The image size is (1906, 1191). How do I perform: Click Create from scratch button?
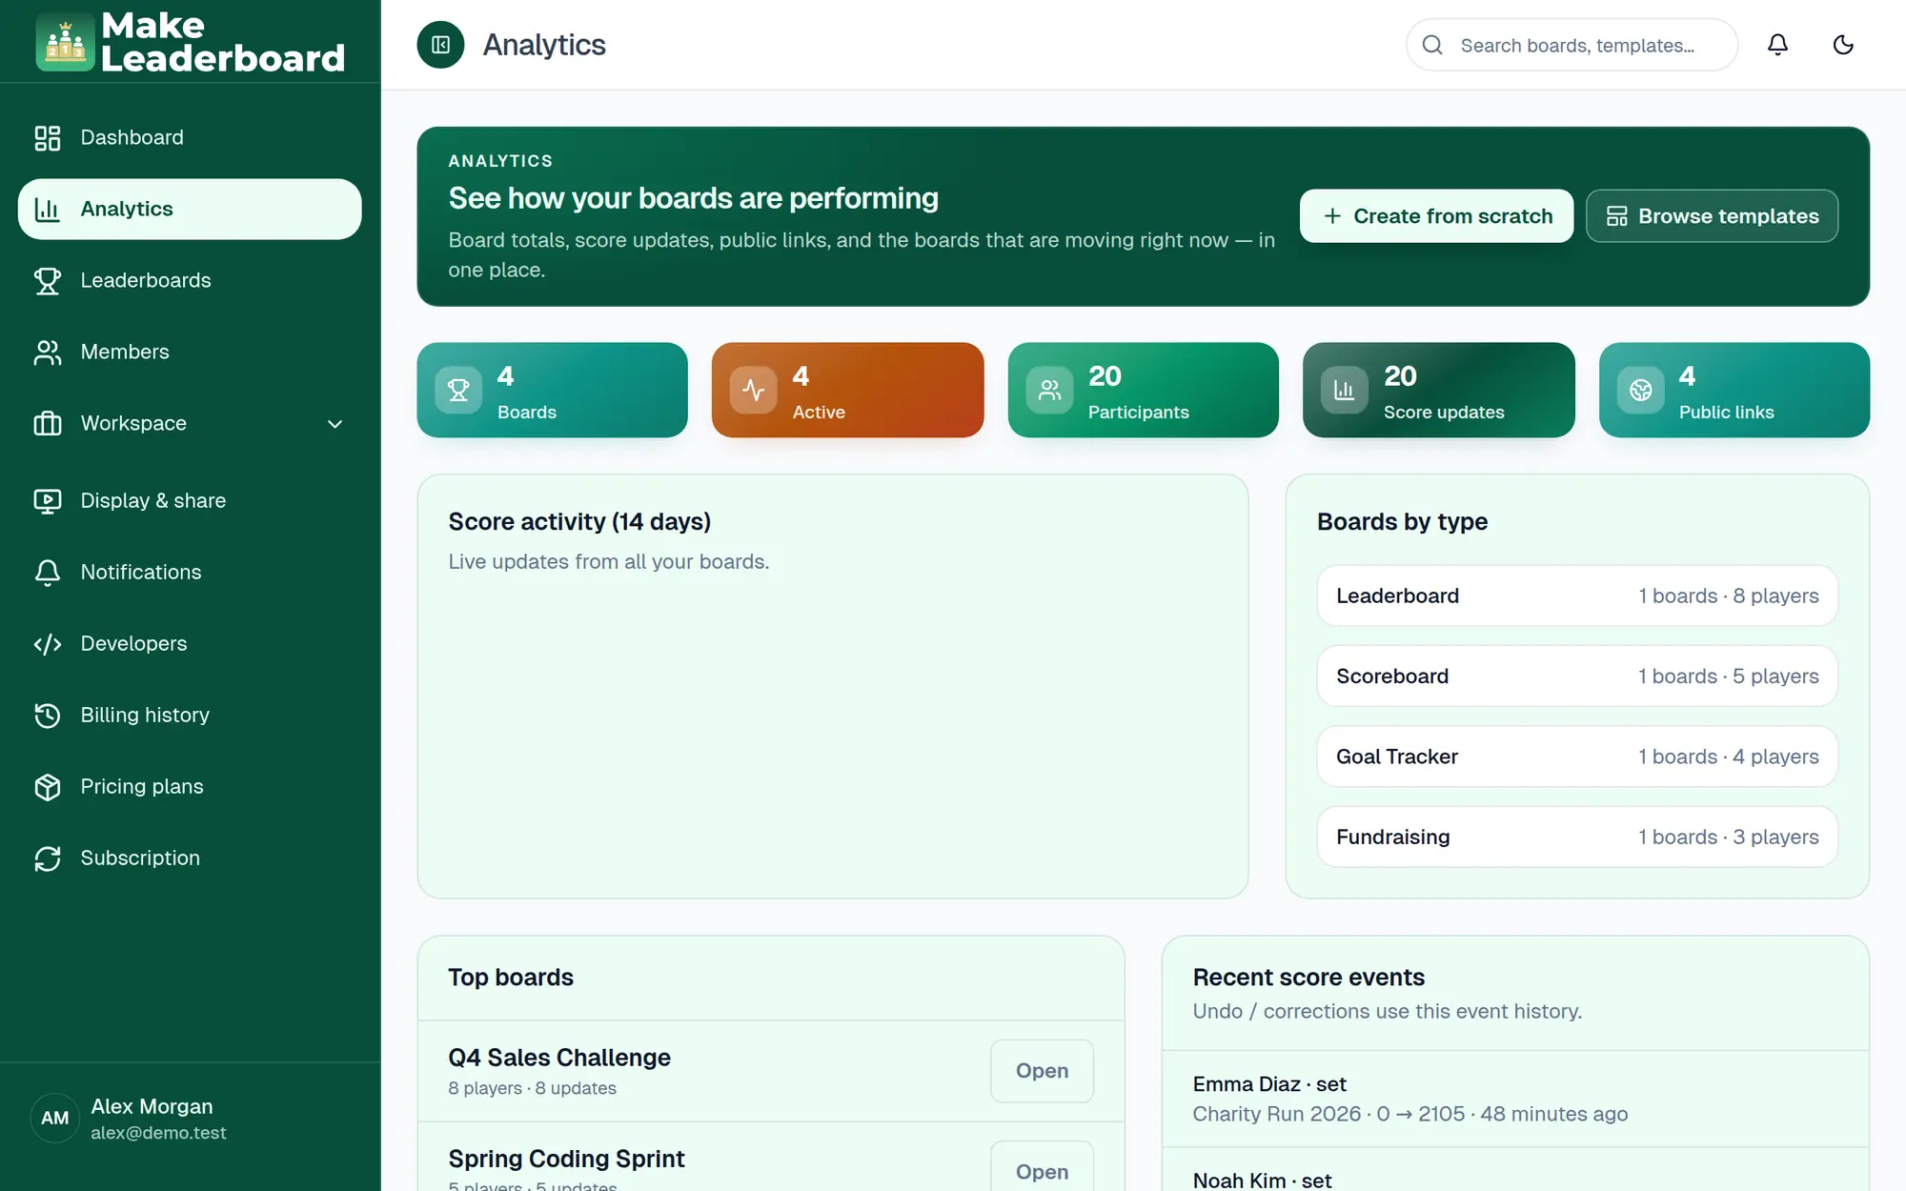1436,216
